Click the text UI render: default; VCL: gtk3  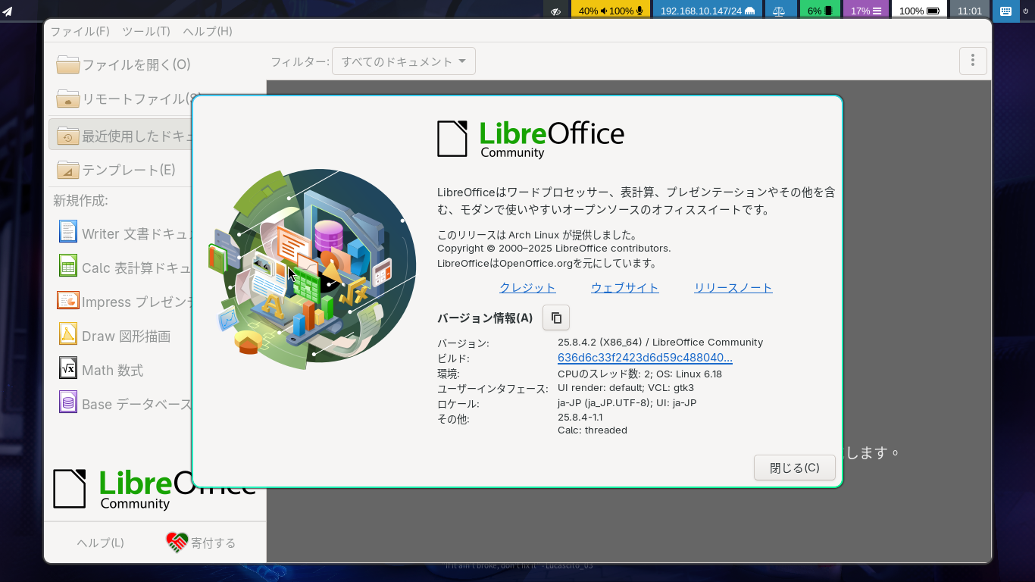click(x=626, y=387)
